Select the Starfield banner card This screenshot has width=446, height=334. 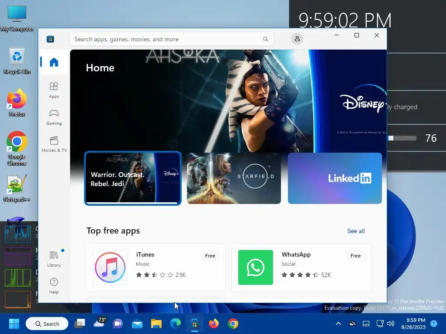point(234,178)
